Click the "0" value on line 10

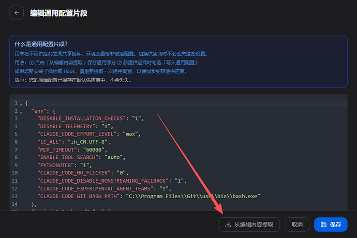coord(122,173)
